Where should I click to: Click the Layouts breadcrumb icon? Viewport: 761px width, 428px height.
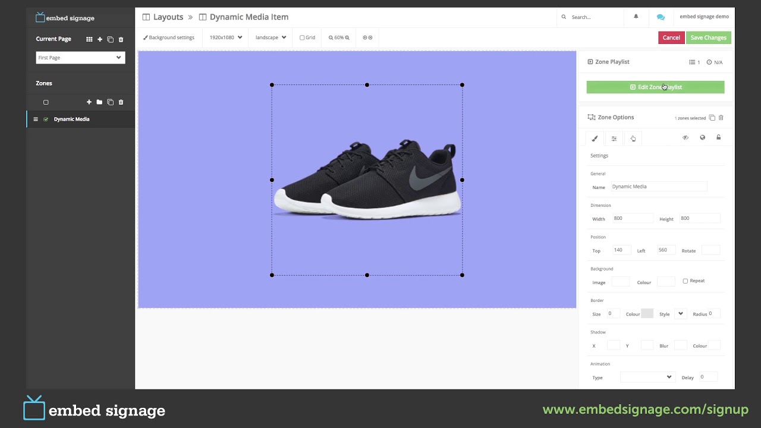pyautogui.click(x=146, y=17)
